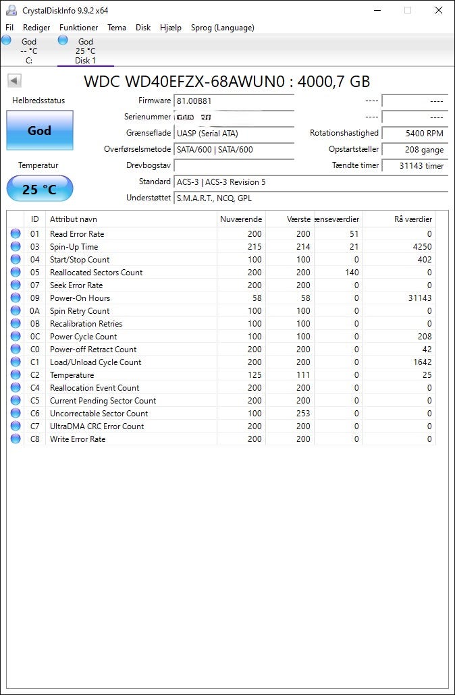This screenshot has height=695, width=455.
Task: Click status orb for Reallocation Event Count
Action: pos(16,387)
